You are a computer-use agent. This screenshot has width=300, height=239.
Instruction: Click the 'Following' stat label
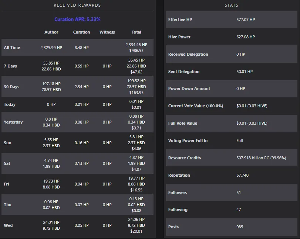click(x=178, y=209)
